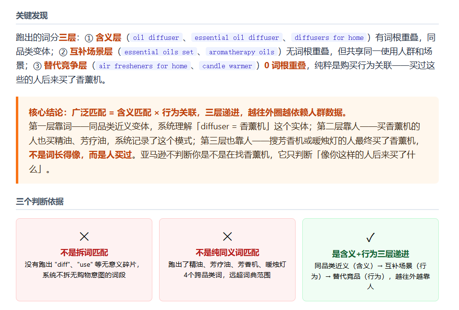The image size is (459, 310).
Task: Click the orange 三层 text in first line
Action: click(68, 37)
